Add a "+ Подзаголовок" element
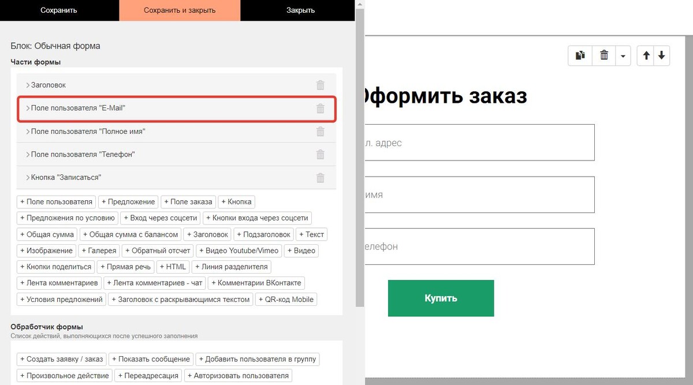 tap(263, 234)
